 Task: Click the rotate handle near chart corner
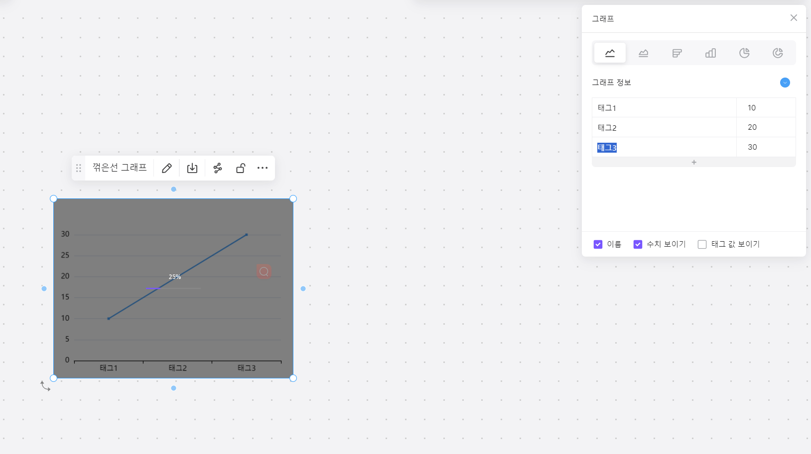45,386
